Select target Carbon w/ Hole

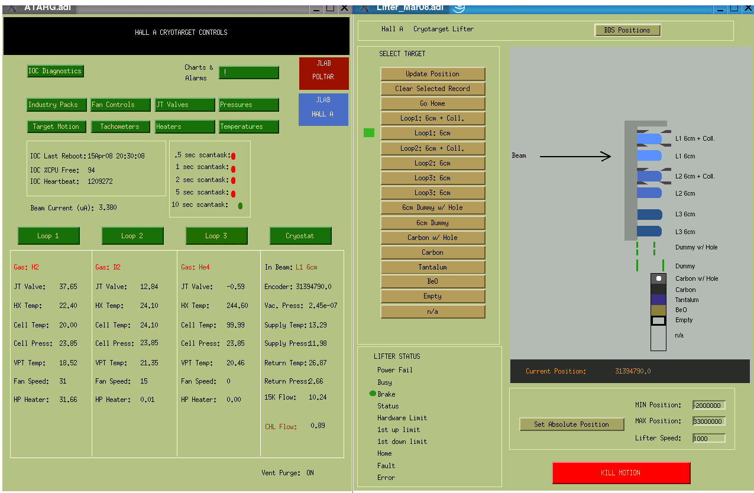(x=433, y=238)
